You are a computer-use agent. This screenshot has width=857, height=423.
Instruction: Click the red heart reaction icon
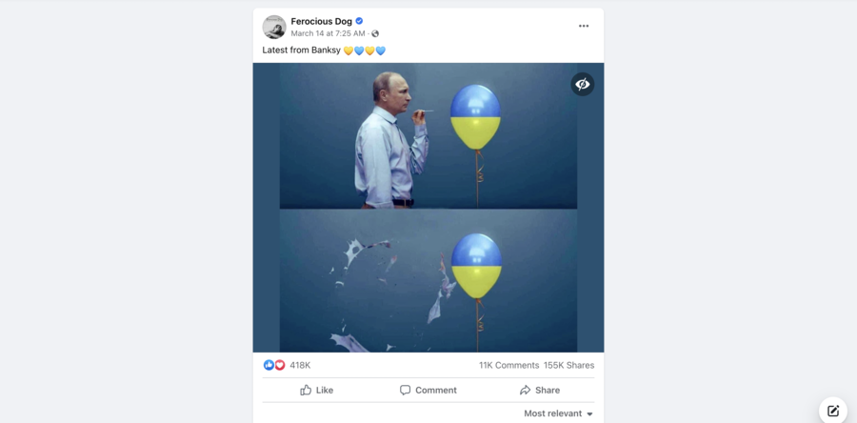pos(280,365)
